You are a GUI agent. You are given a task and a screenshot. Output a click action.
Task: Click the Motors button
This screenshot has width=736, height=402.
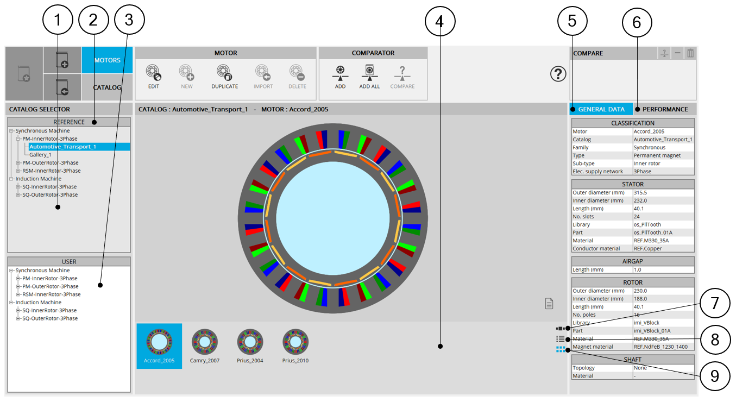click(x=107, y=60)
